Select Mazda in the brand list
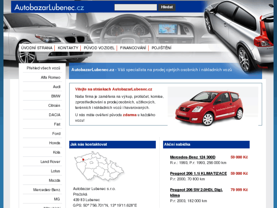The height and width of the screenshot is (208, 277). 54,181
